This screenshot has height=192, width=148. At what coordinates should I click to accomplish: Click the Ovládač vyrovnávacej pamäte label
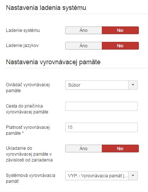click(28, 88)
